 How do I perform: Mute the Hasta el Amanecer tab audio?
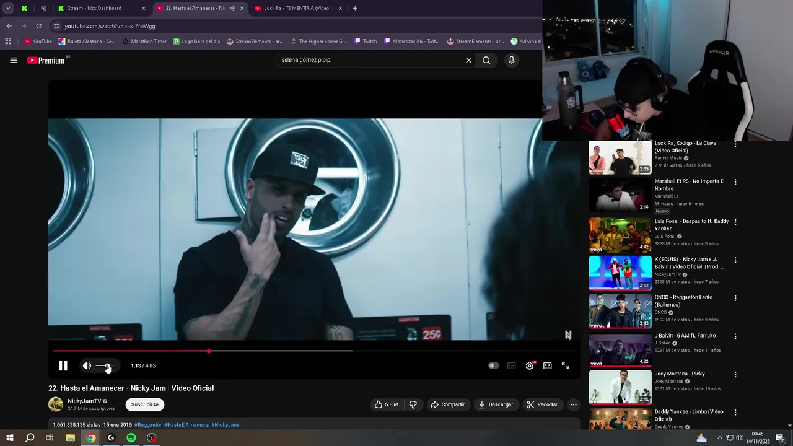[232, 8]
